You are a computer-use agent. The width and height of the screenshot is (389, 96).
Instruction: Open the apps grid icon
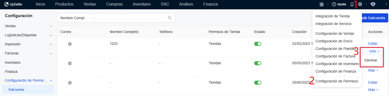click(322, 4)
